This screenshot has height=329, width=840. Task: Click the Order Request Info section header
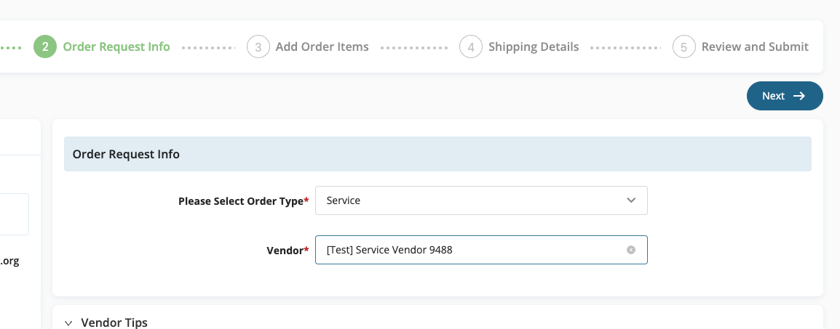[437, 154]
